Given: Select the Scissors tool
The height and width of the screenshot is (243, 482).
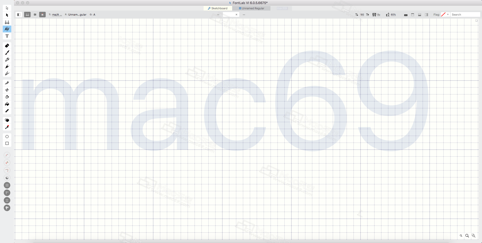Looking at the screenshot, I should (7, 90).
